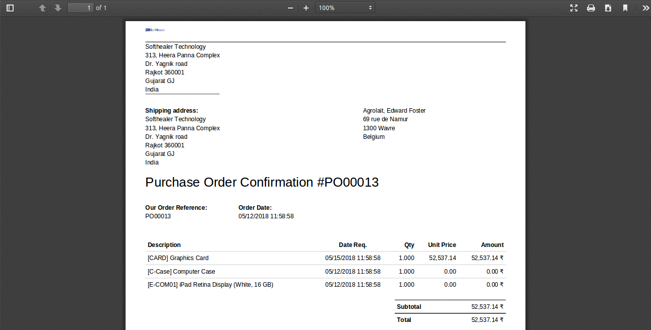Click the Softhealer logo

click(155, 30)
